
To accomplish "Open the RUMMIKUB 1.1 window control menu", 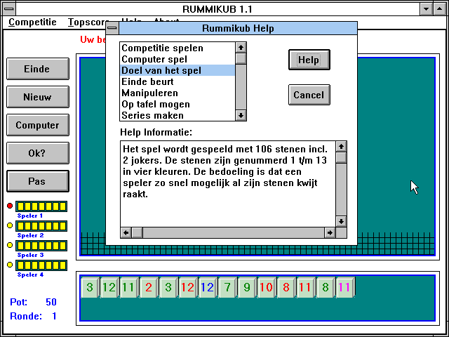I will coord(9,9).
